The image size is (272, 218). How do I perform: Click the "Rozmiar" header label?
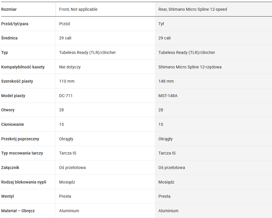[9, 9]
